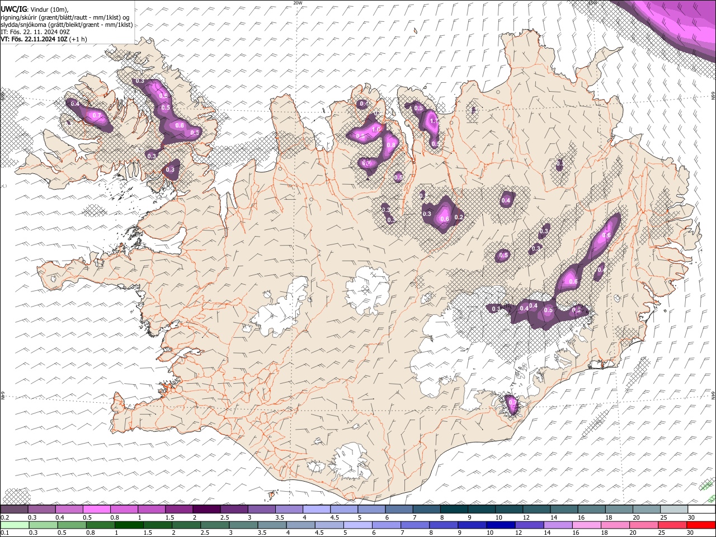Select the upper legend swatch between 0.2 and 0.3

pos(15,510)
